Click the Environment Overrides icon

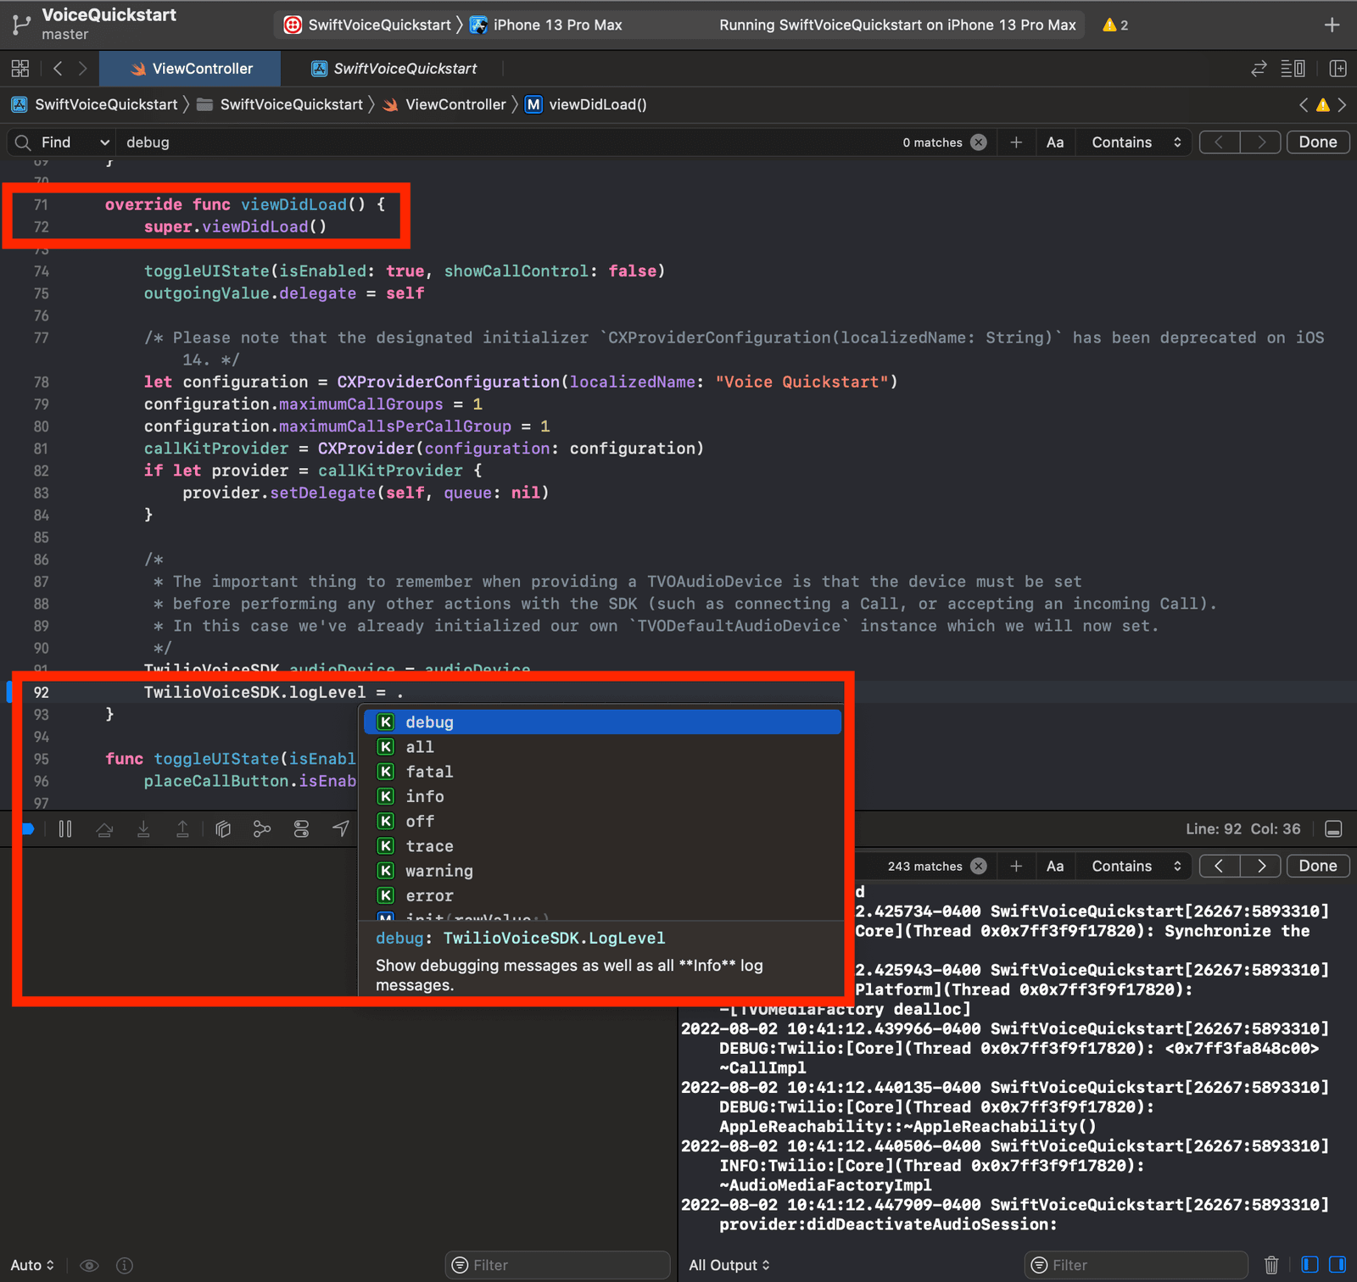(x=301, y=828)
